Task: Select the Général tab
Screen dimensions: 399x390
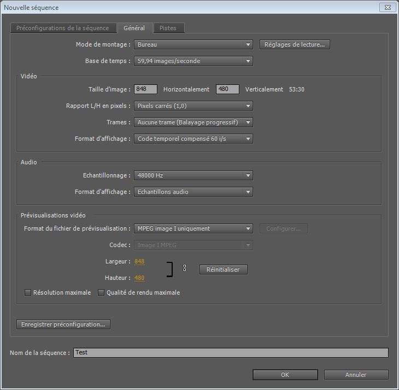Action: [x=134, y=28]
